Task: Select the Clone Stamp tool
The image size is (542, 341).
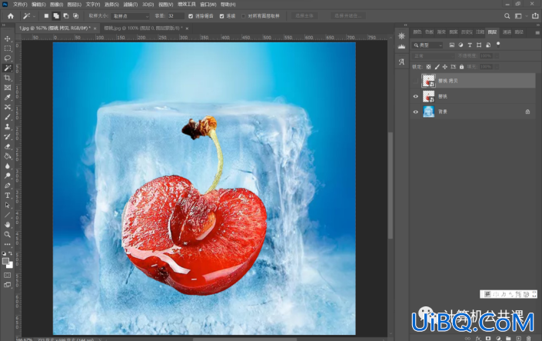Action: 7,127
